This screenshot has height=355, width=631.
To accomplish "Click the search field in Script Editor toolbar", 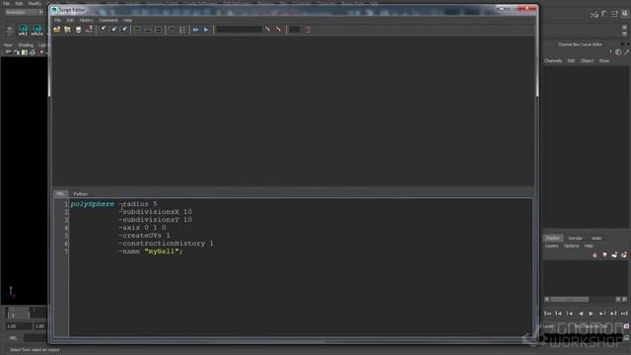I will click(239, 30).
